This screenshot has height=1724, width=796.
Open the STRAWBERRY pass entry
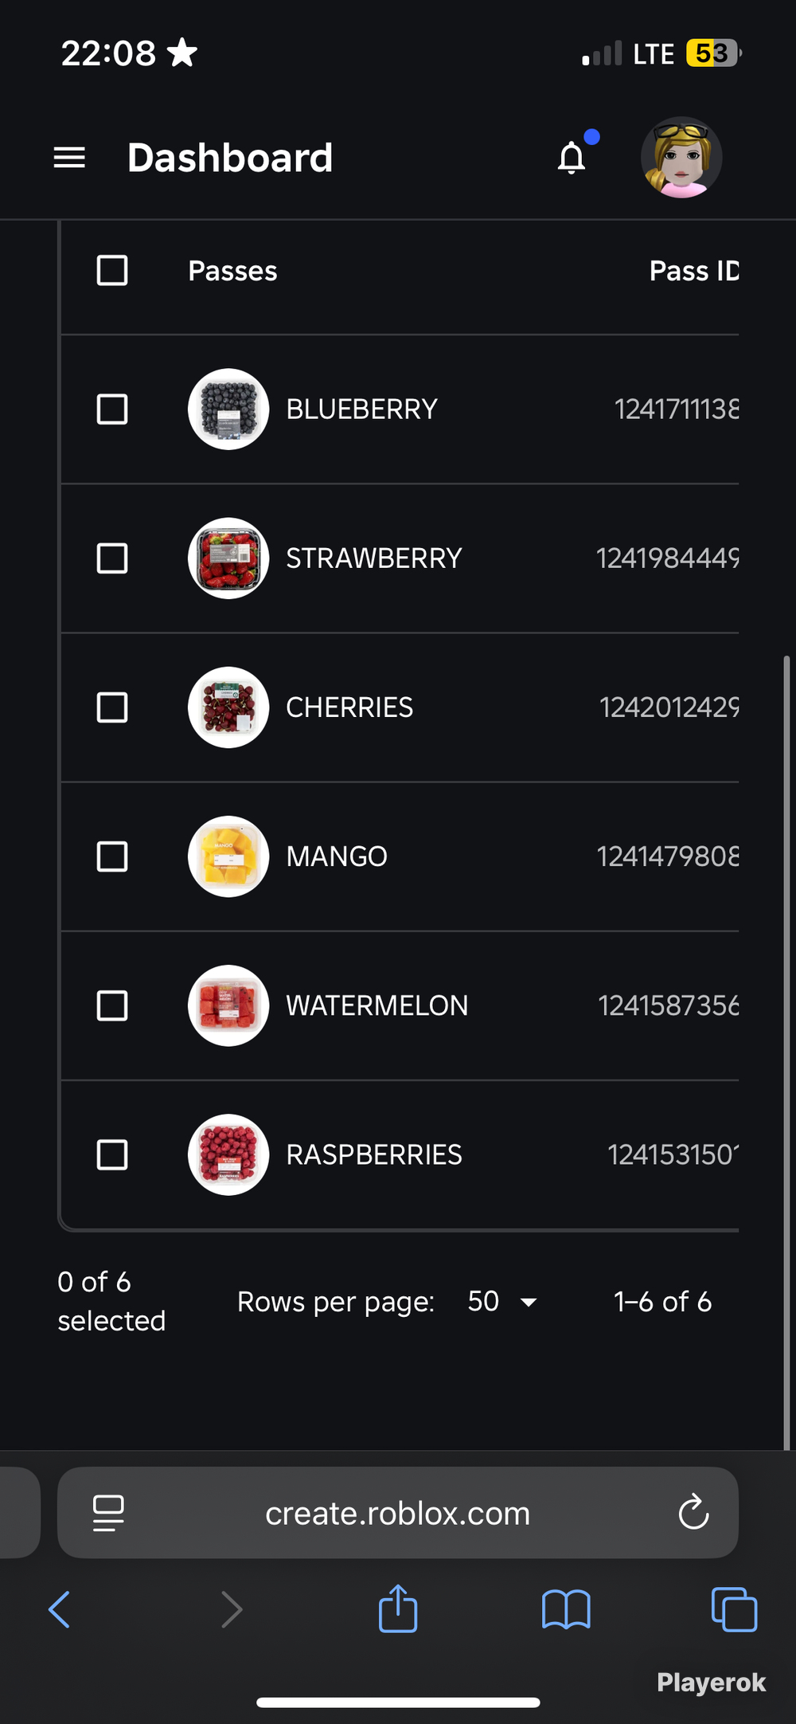[374, 558]
